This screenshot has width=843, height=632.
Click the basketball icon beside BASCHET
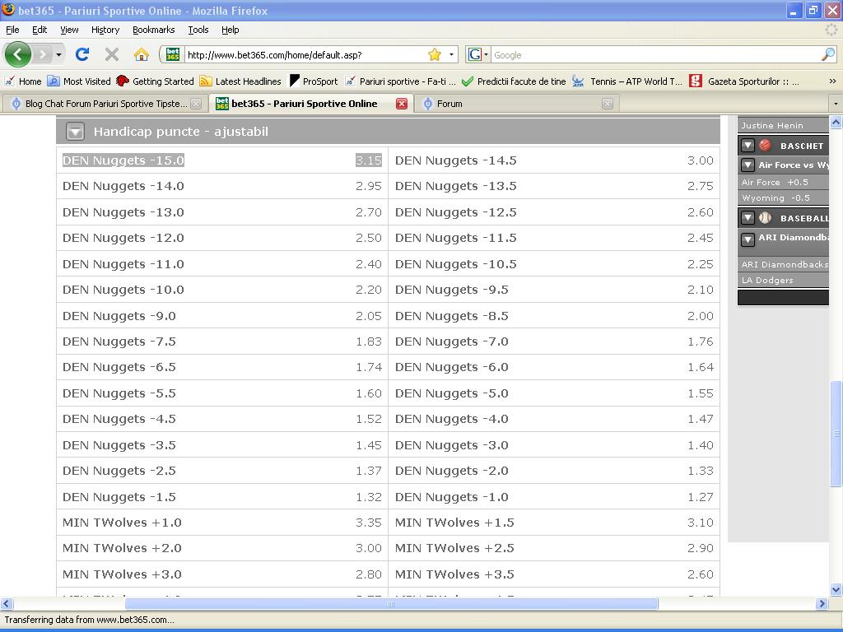[x=765, y=145]
